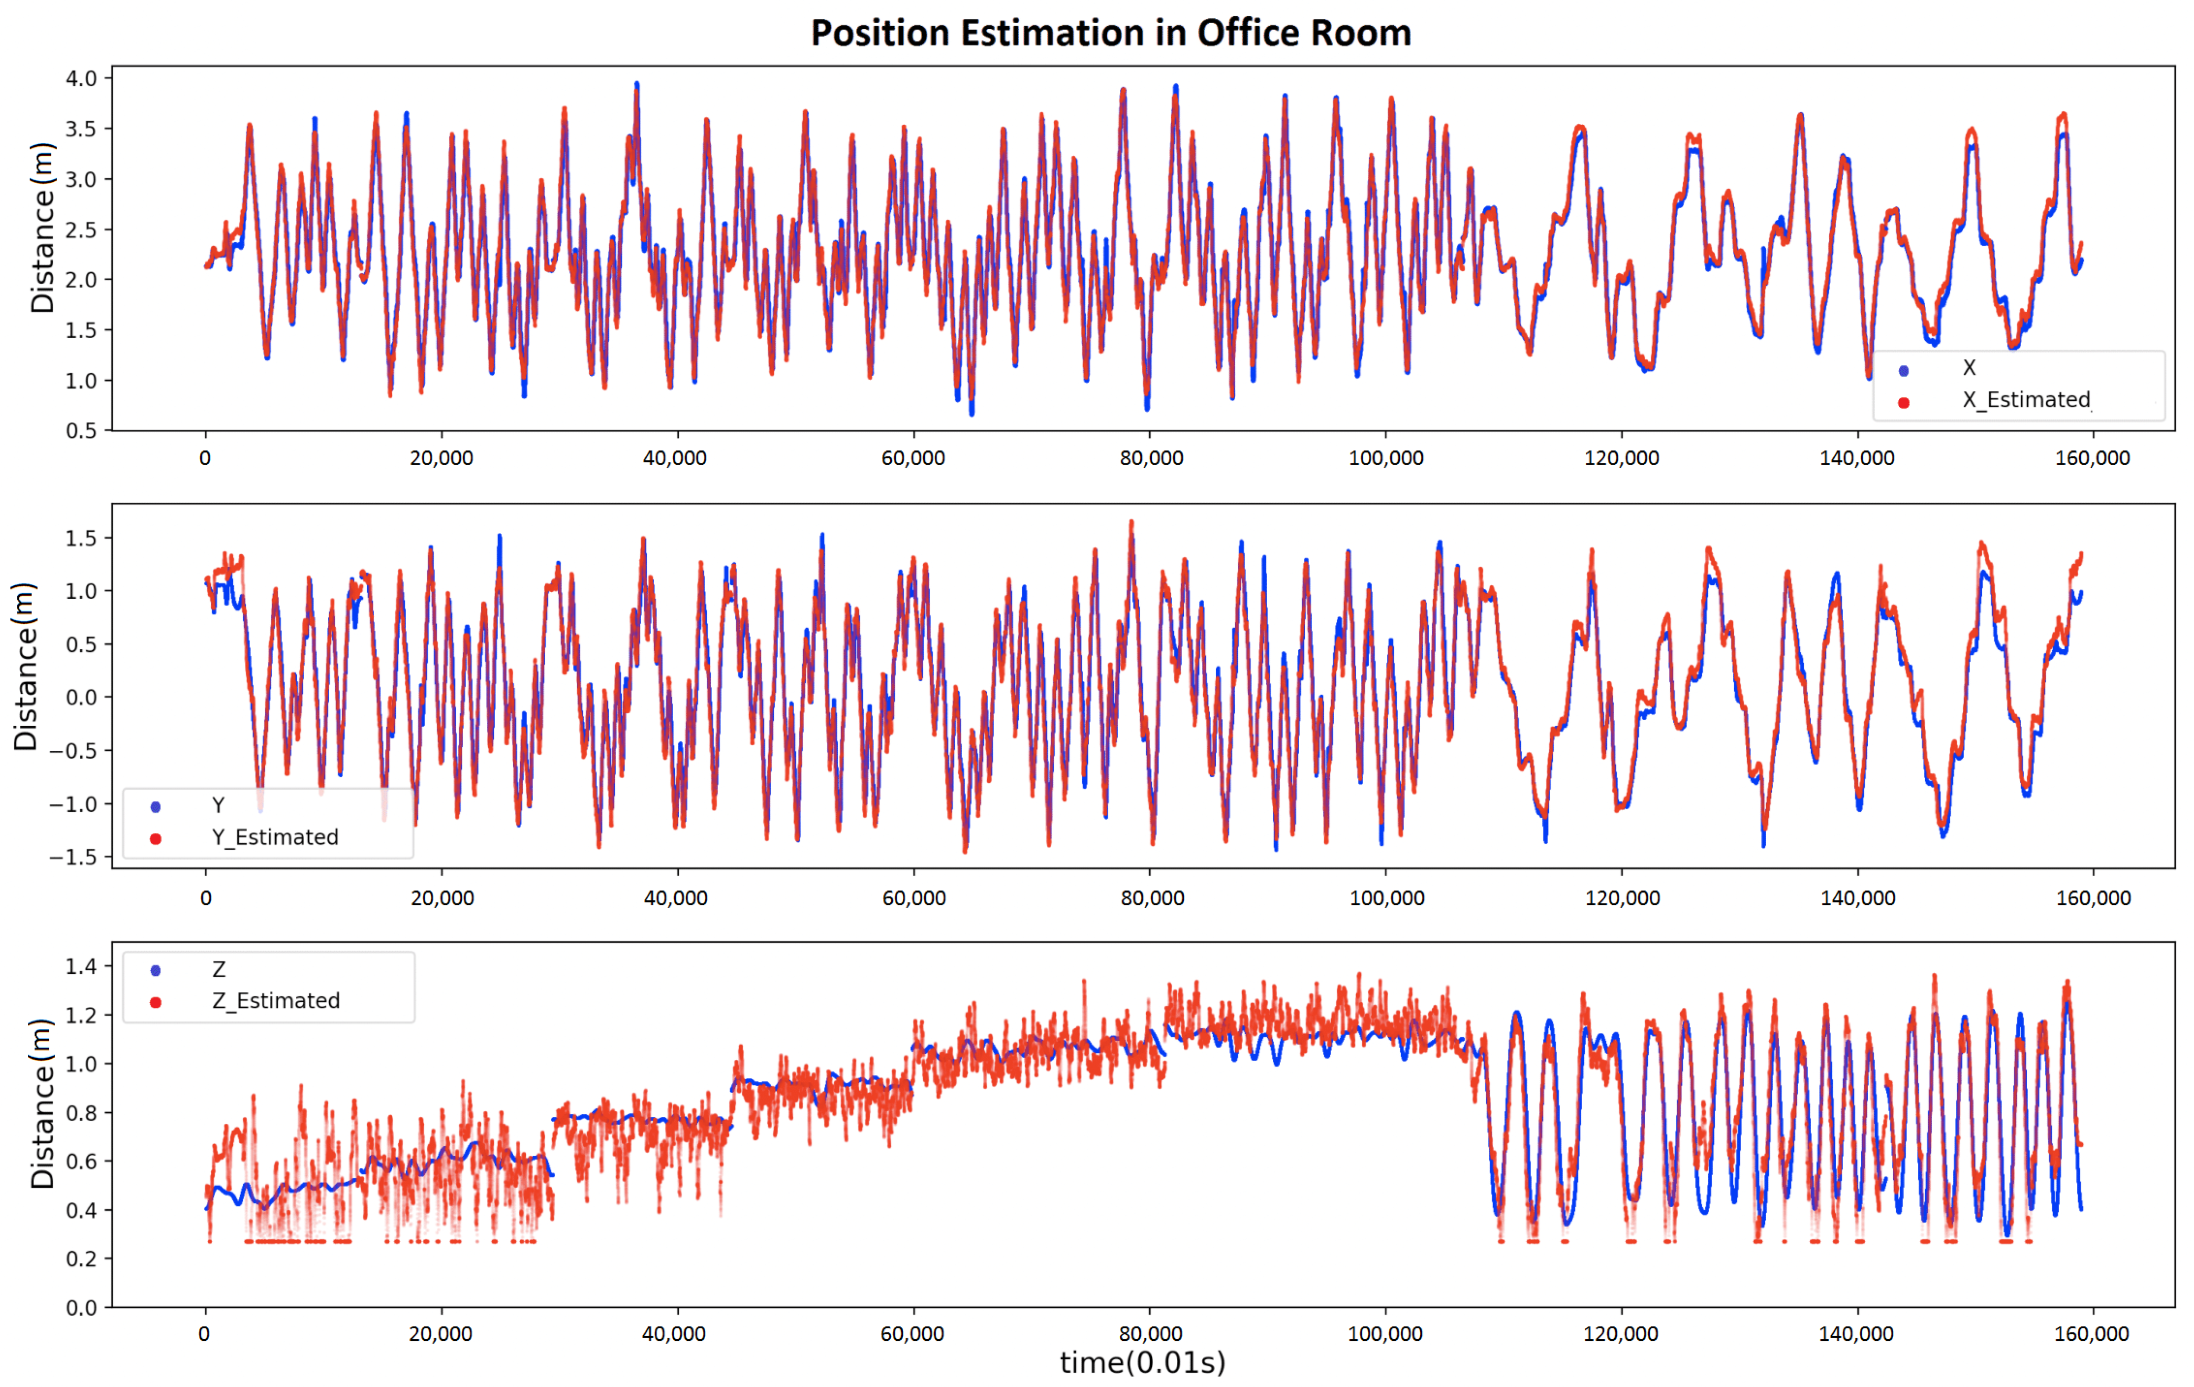Screen dimensions: 2194x1387
Task: Click the 160,000 tick under the bottom plot
Action: (x=2091, y=1334)
